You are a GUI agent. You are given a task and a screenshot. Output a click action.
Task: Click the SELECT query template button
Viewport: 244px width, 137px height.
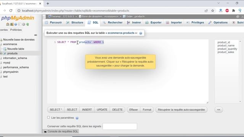pyautogui.click(x=72, y=110)
